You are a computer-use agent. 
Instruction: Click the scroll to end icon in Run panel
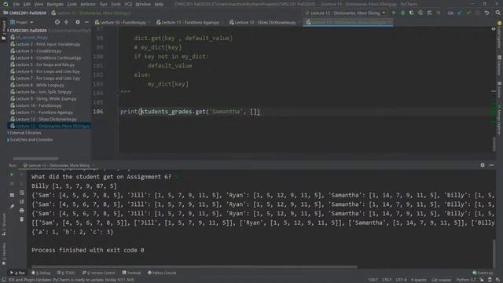point(22,201)
